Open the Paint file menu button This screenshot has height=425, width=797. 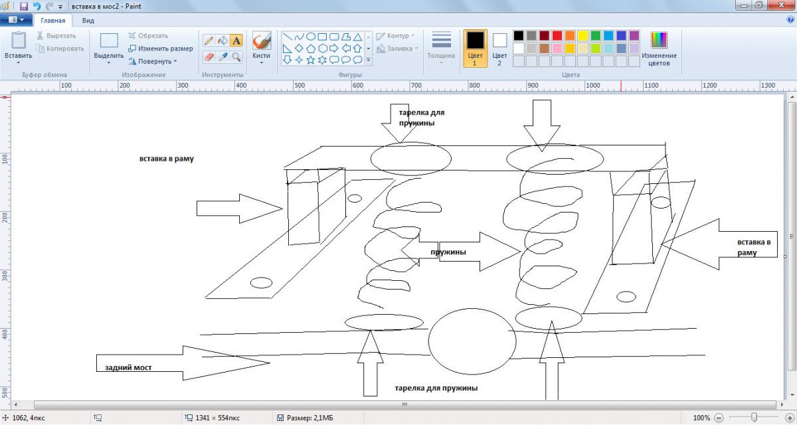[x=17, y=21]
